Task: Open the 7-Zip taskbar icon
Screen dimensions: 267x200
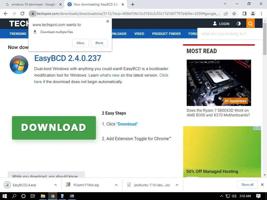Action: (72, 196)
